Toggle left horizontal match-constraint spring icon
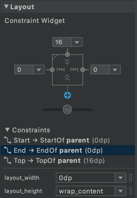The image size is (137, 198). 61,69
